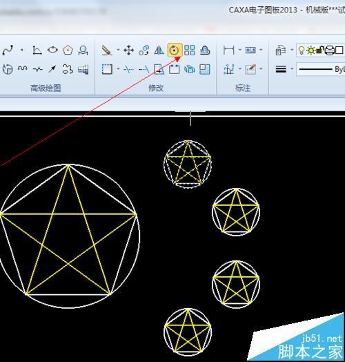Pick the regular polygon tool

68,50
